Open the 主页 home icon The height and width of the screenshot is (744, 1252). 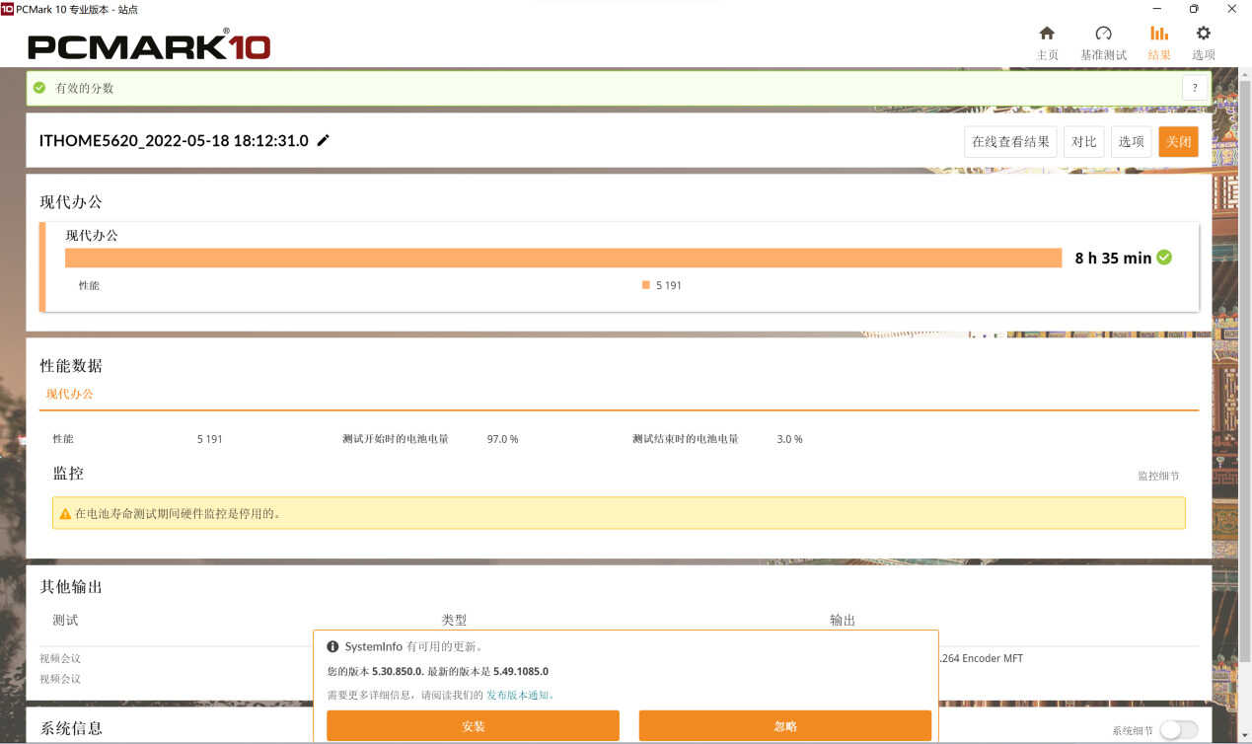click(x=1047, y=34)
